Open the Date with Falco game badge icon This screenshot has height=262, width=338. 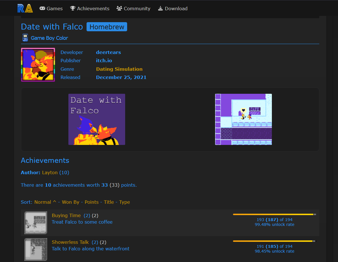click(38, 65)
